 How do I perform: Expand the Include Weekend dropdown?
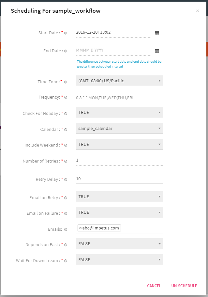[119, 145]
